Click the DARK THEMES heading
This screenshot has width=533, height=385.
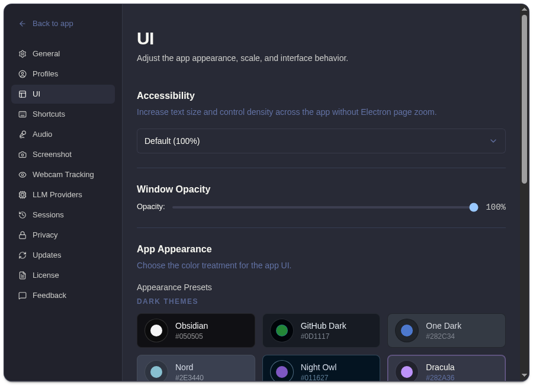tap(167, 301)
